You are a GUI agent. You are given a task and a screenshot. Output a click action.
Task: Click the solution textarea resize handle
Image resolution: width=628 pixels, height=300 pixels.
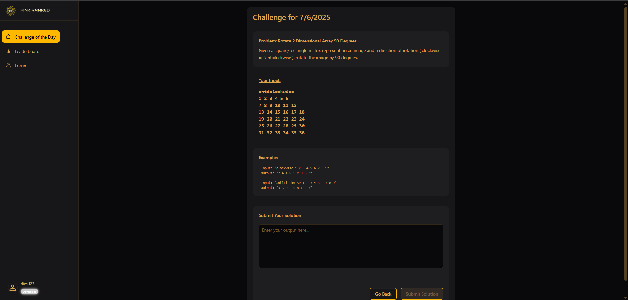click(441, 266)
